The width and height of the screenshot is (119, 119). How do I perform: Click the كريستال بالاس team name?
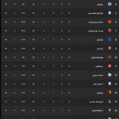[96, 102]
